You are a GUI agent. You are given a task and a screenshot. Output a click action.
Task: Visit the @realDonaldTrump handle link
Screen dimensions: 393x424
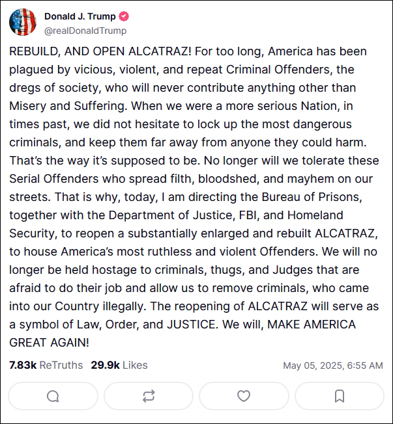coord(85,31)
